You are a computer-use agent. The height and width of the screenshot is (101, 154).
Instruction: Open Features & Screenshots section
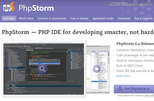pyautogui.click(x=52, y=18)
